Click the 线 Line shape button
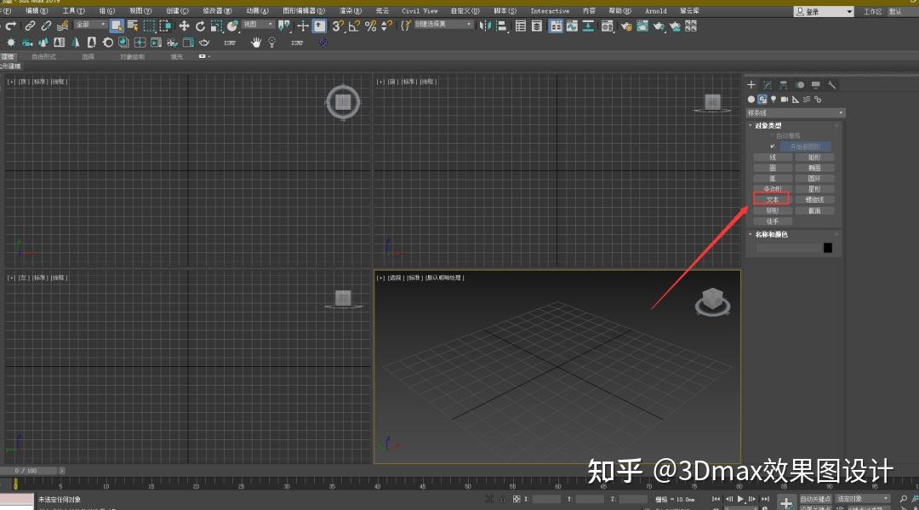Viewport: 919px width, 510px height. (x=773, y=157)
